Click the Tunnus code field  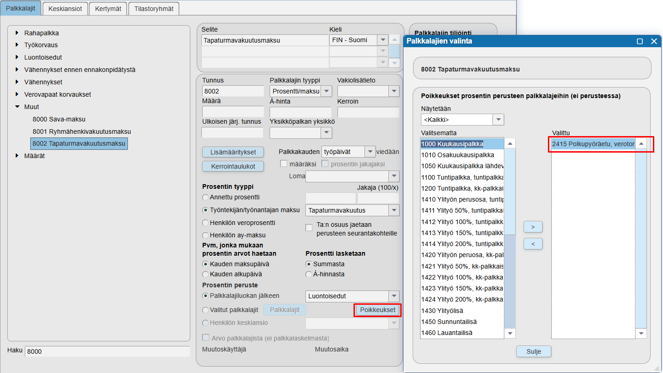coord(233,91)
